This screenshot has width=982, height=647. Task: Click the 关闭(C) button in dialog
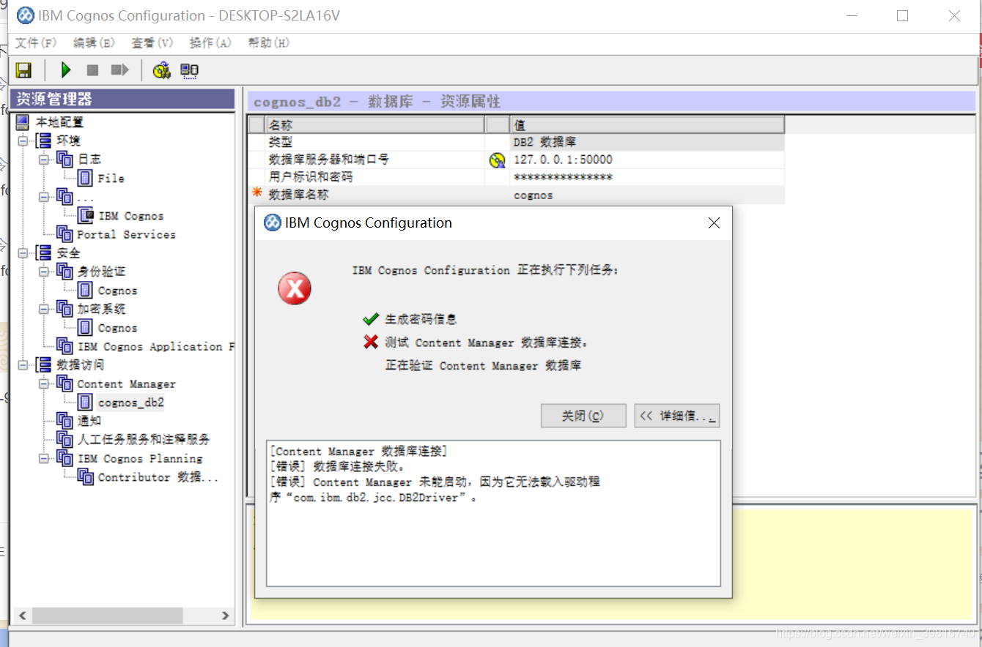(583, 416)
